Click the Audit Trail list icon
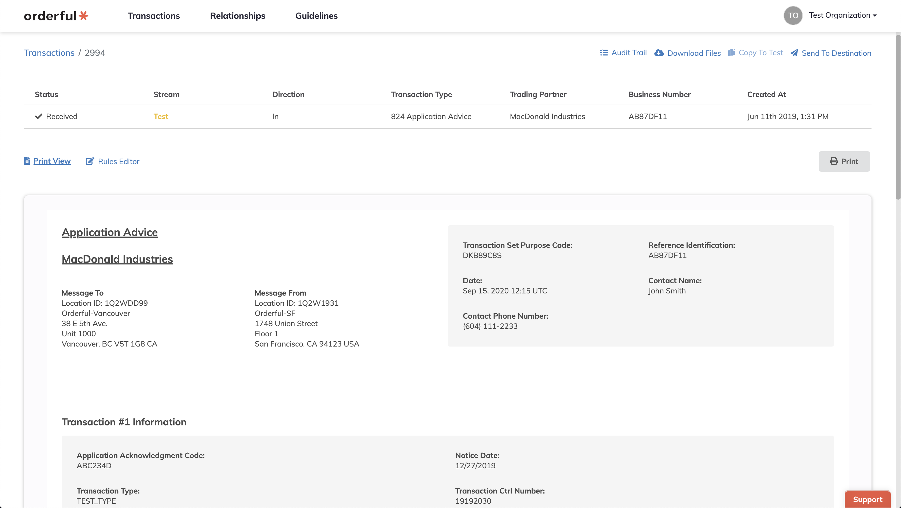The image size is (901, 508). pos(604,53)
